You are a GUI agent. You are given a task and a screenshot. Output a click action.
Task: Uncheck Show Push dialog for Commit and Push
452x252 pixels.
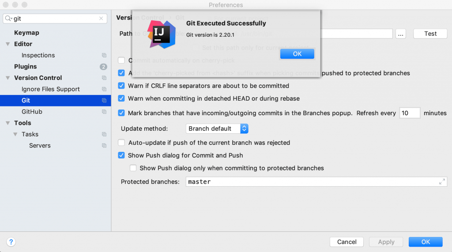(121, 155)
